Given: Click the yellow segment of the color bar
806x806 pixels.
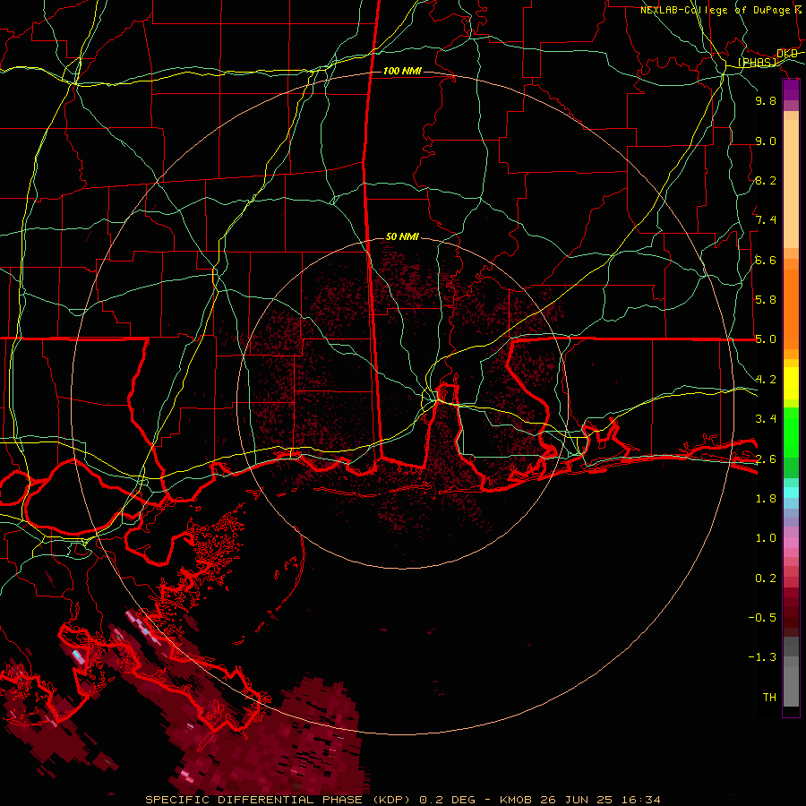Looking at the screenshot, I should 791,383.
